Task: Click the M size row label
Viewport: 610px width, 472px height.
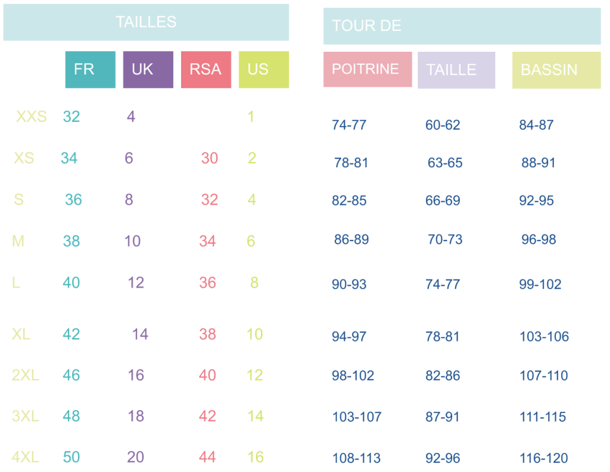Action: tap(18, 241)
